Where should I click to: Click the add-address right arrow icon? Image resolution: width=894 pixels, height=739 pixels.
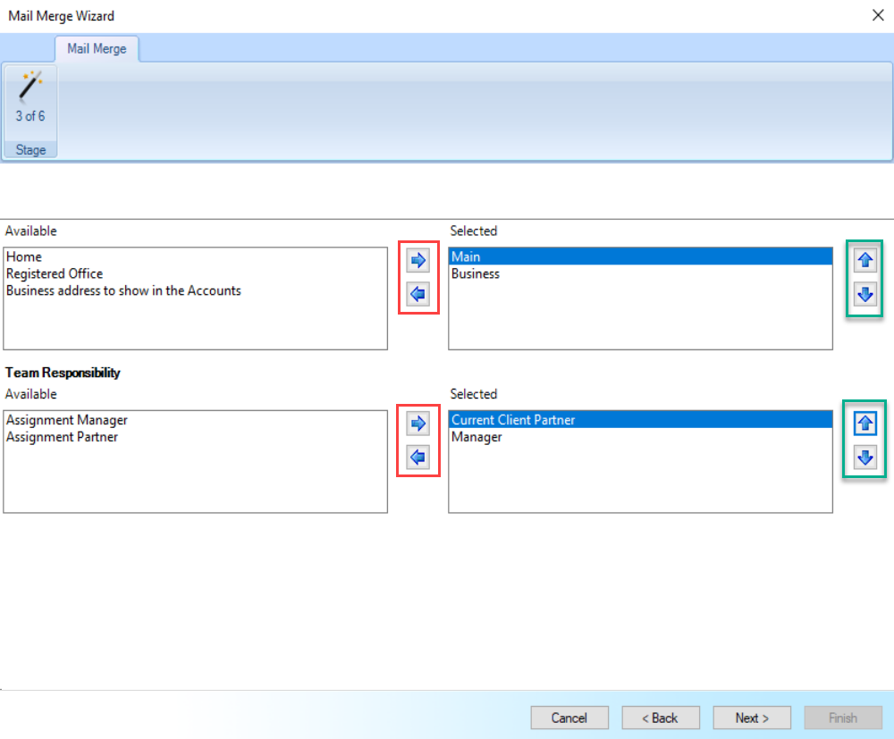[417, 260]
